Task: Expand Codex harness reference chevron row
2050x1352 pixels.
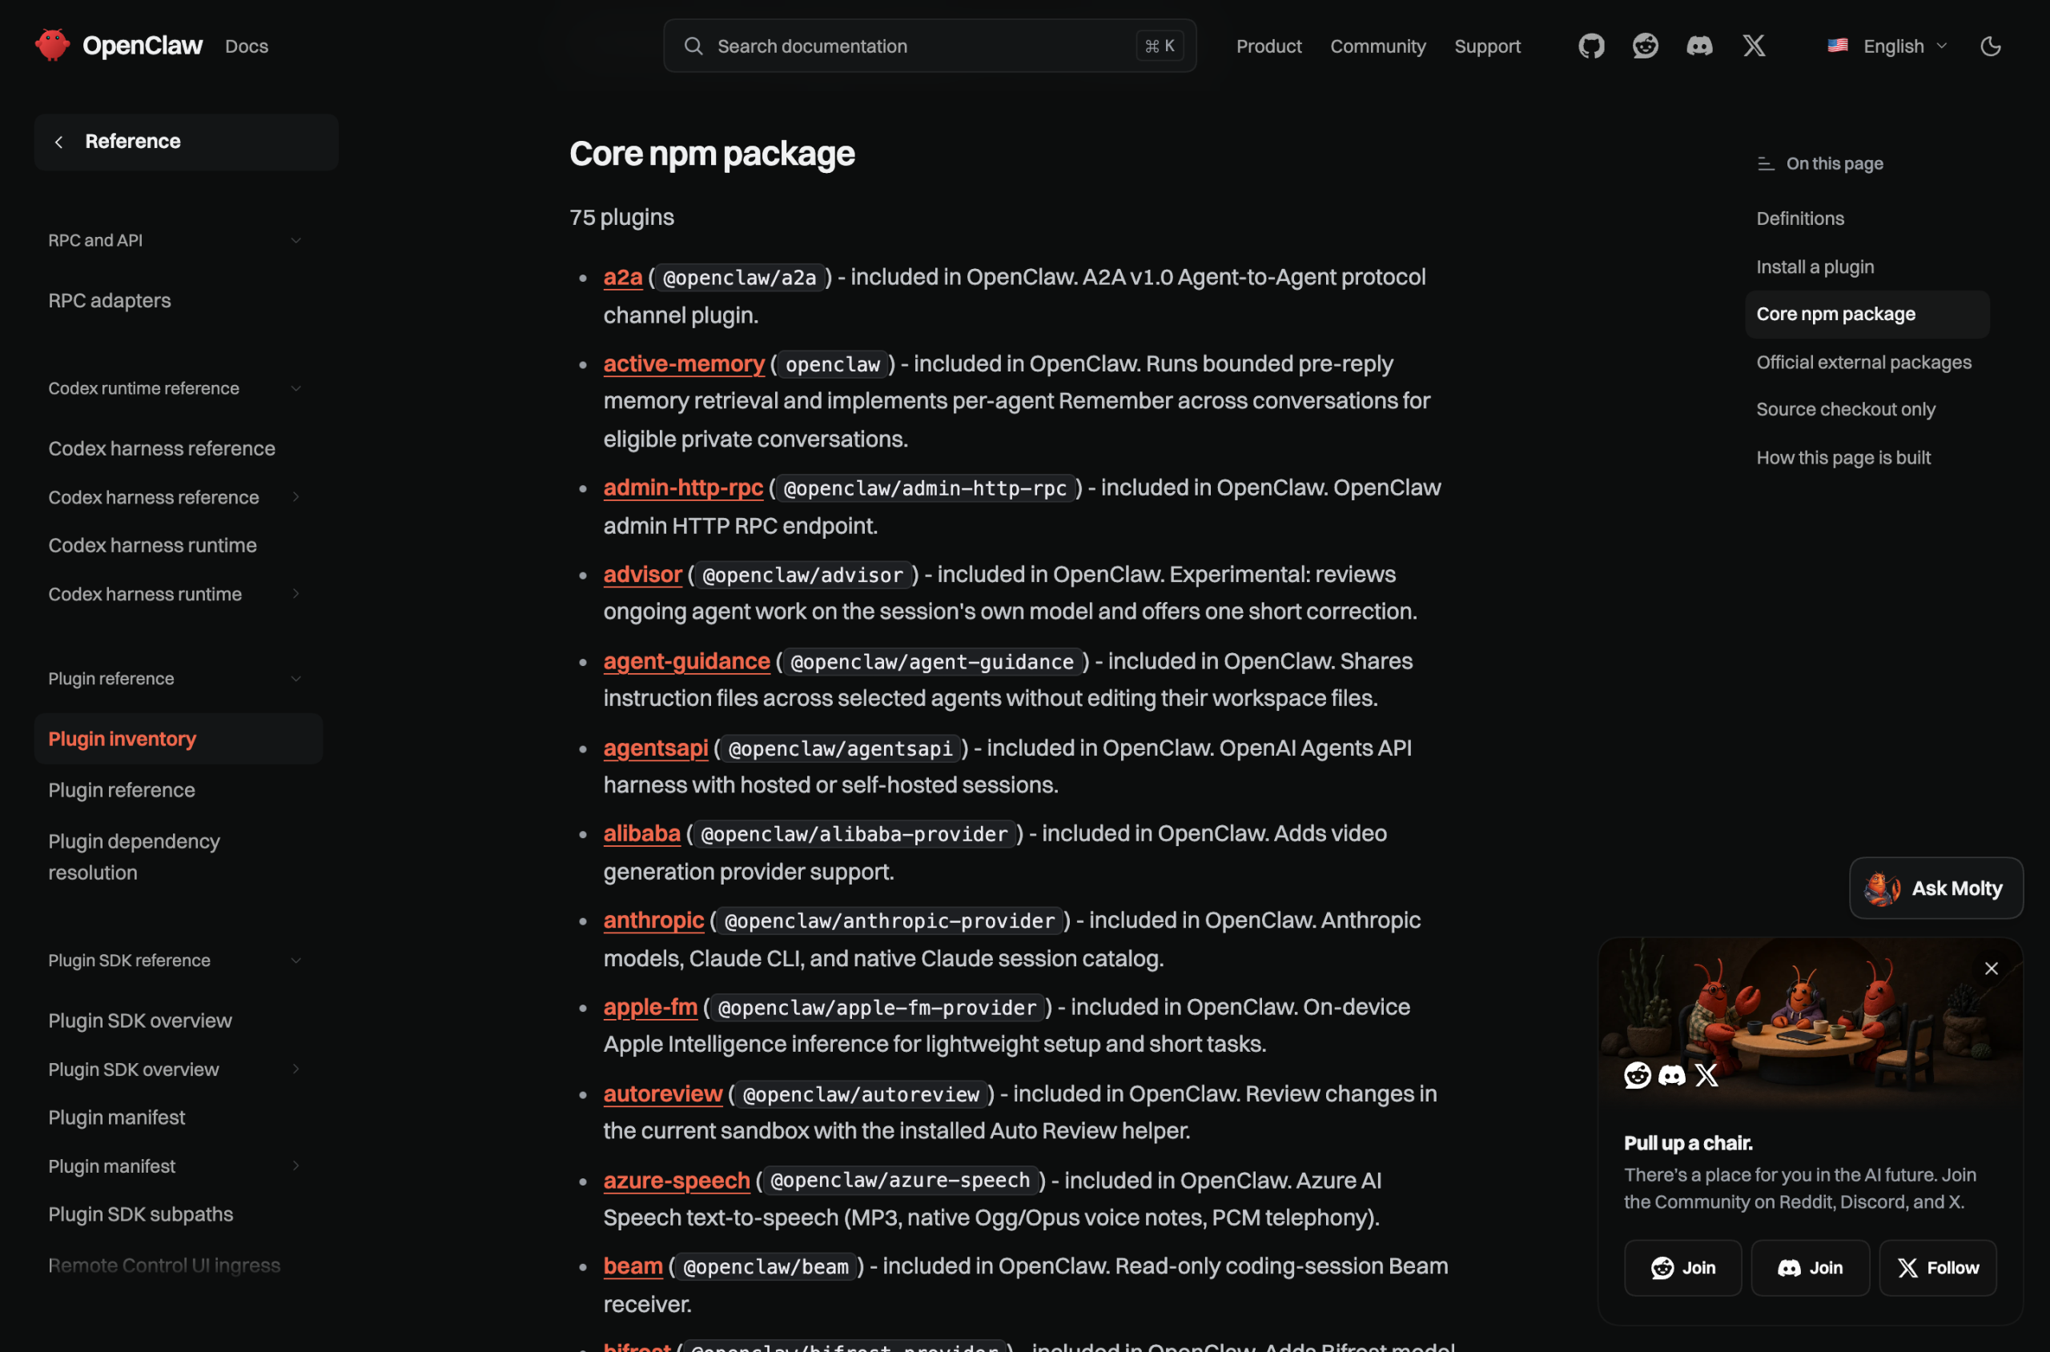Action: [177, 498]
